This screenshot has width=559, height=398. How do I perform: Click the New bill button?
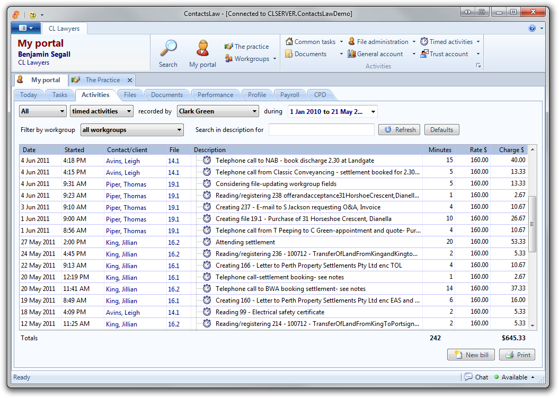point(471,355)
